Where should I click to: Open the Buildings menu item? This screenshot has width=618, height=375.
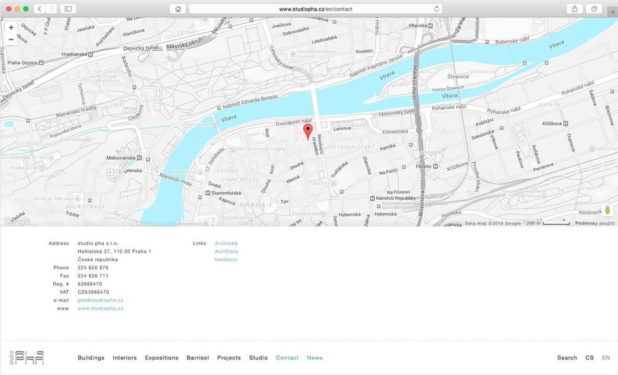(91, 358)
